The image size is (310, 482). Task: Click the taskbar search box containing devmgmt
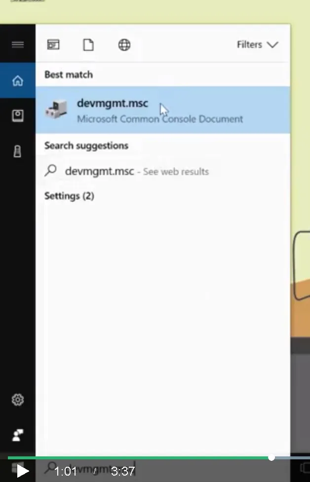(x=163, y=469)
